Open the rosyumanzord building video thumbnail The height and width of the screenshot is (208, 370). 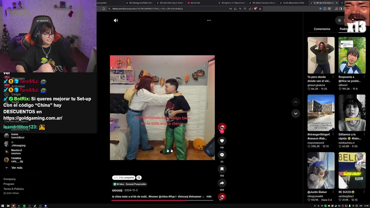pos(321,113)
